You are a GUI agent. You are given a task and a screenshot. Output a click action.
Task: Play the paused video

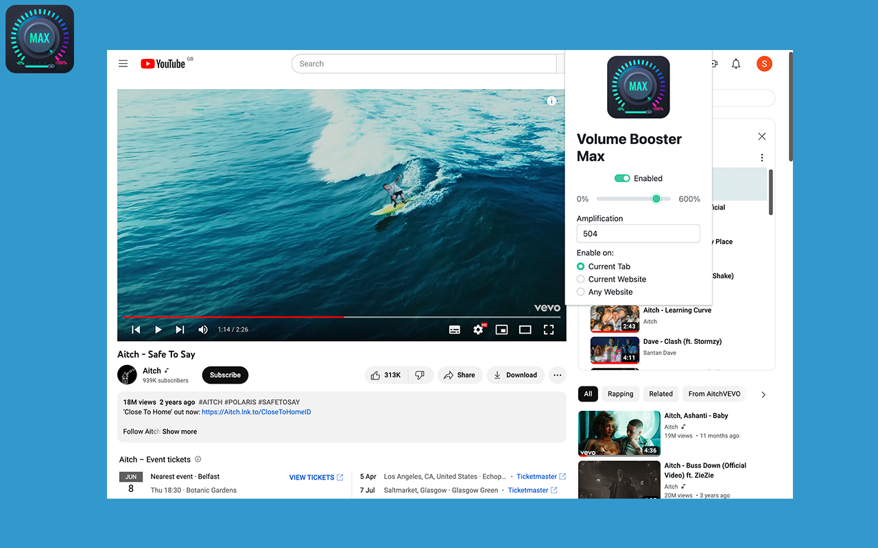coord(158,329)
